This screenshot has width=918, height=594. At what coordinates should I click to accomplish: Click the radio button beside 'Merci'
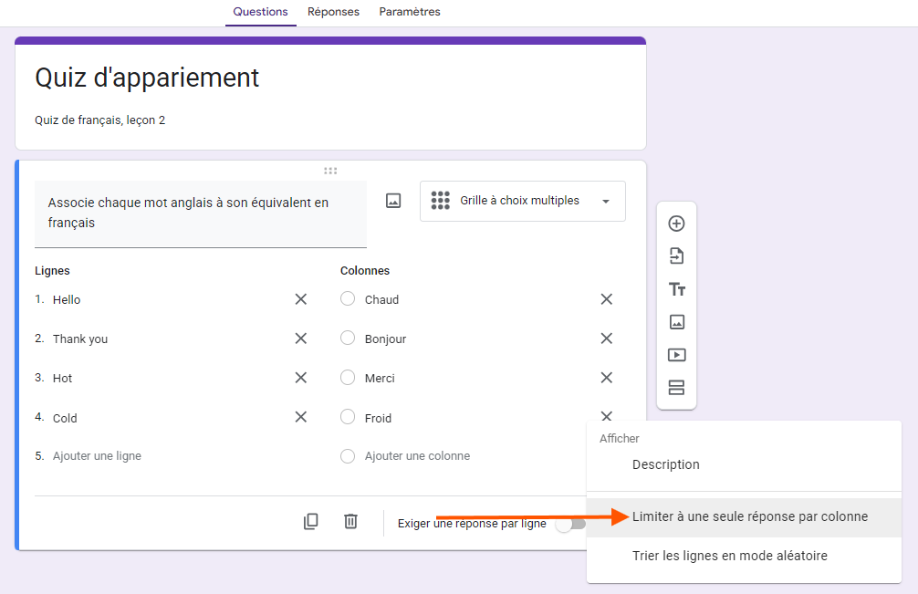point(348,378)
